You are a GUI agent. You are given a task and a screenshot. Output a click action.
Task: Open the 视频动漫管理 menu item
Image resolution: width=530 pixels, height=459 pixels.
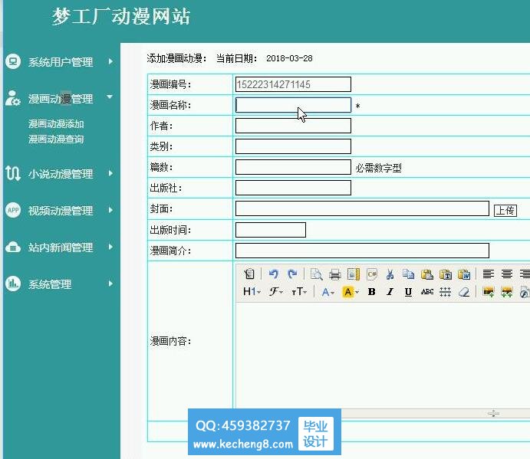61,211
